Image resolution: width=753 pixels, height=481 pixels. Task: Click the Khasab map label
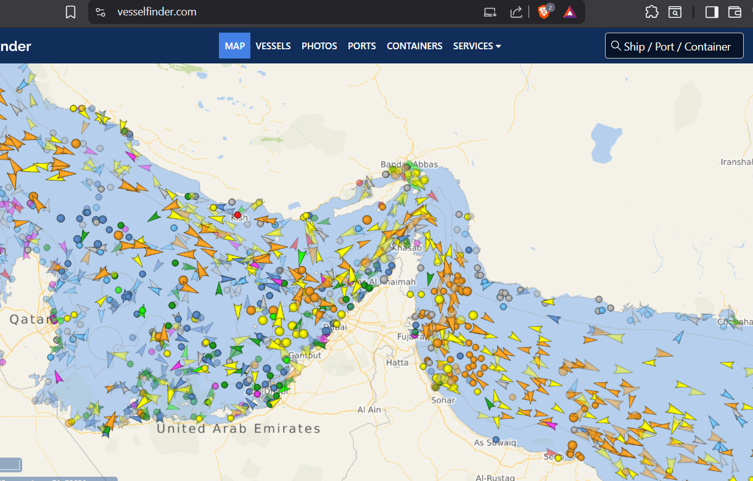[407, 248]
